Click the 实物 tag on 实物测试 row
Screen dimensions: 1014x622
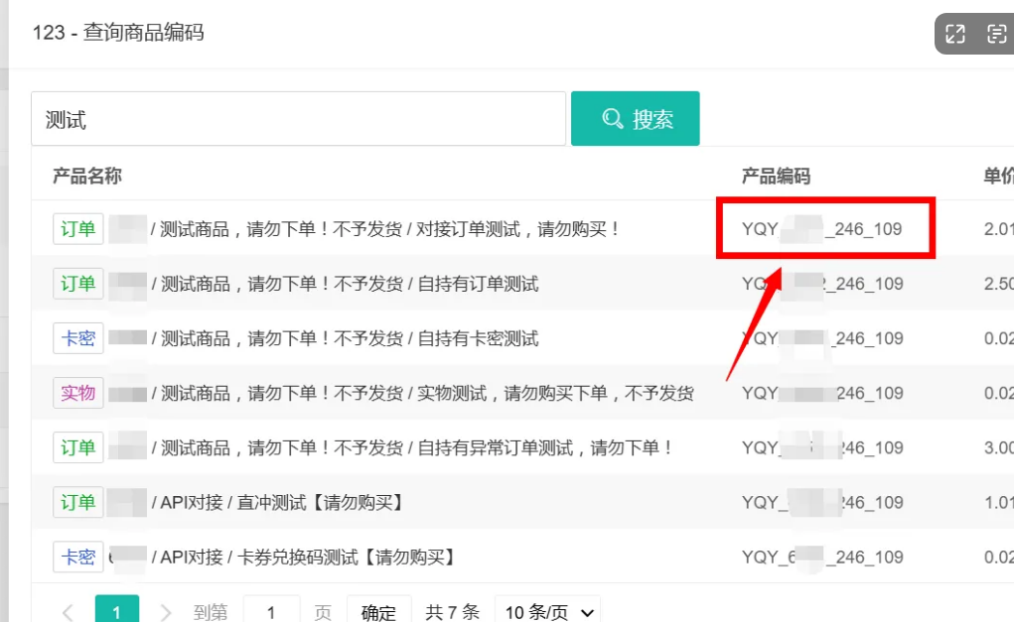coord(78,393)
